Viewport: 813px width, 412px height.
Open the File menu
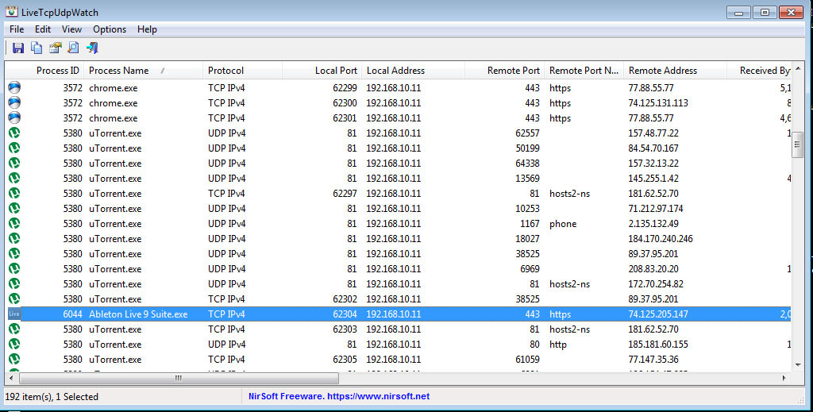[17, 29]
